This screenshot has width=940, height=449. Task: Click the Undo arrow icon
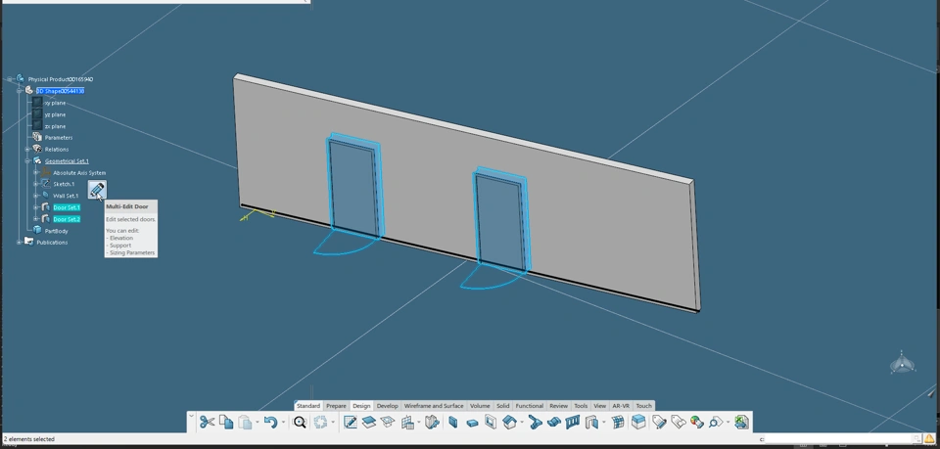pos(270,422)
